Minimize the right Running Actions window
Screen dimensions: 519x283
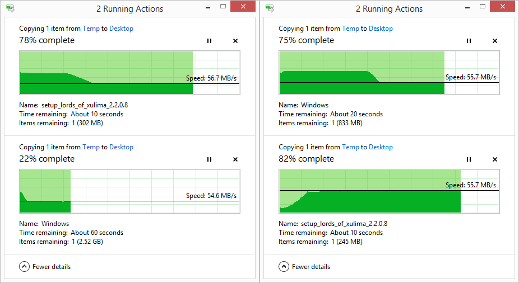467,7
